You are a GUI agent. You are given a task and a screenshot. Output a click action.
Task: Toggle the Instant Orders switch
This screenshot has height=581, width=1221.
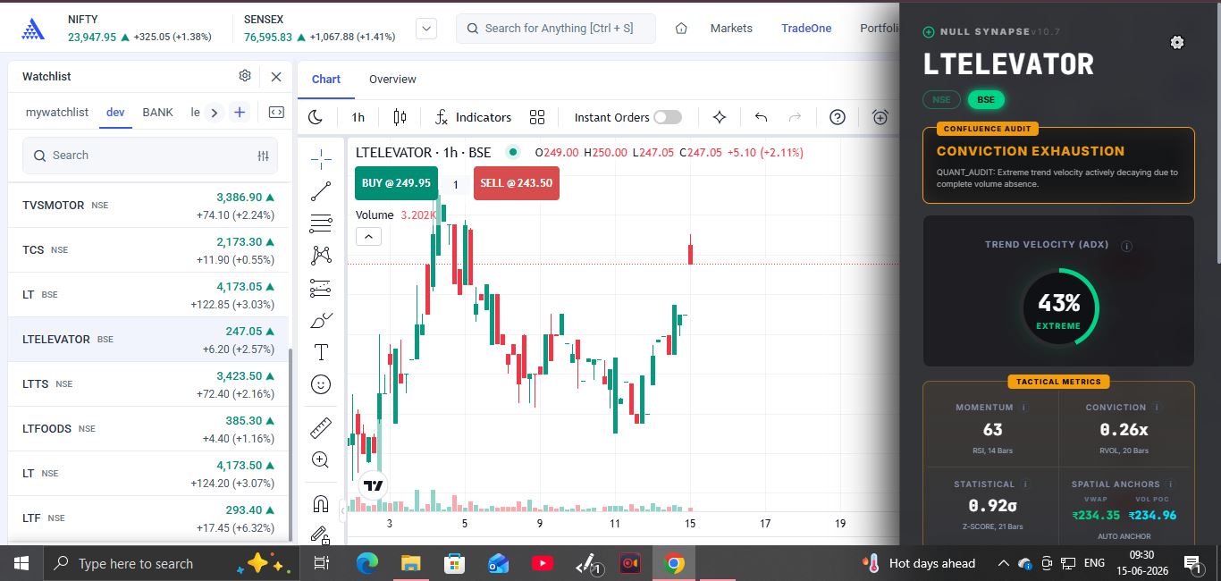668,117
